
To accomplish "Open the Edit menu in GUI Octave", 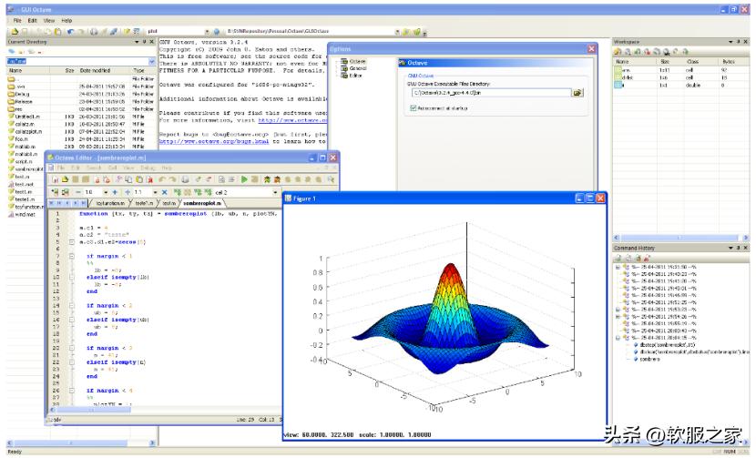I will click(x=32, y=21).
